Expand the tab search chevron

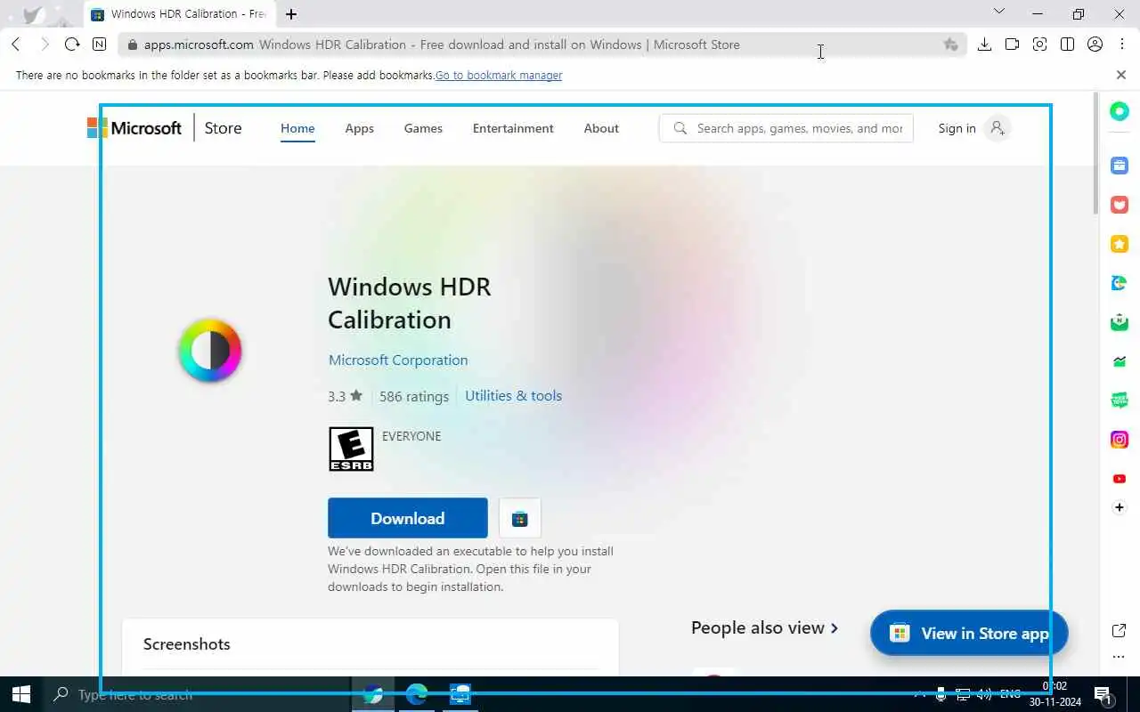pos(998,12)
